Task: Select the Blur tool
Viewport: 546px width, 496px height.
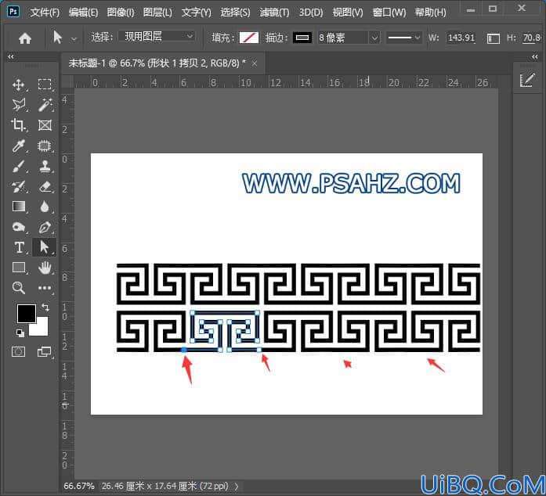Action: [45, 207]
